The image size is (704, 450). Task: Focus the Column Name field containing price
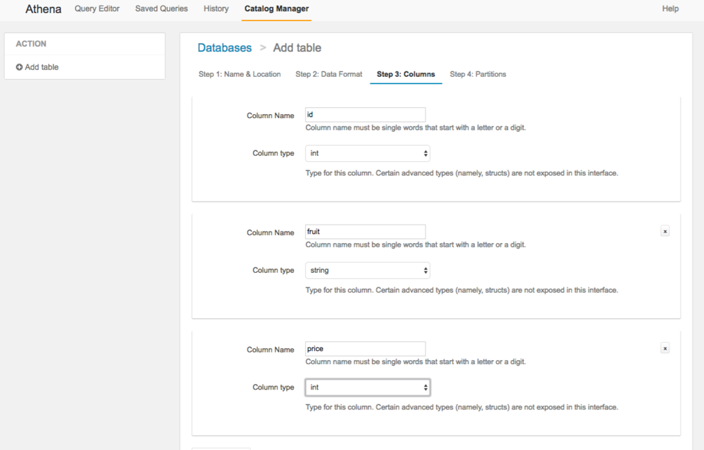pos(366,348)
